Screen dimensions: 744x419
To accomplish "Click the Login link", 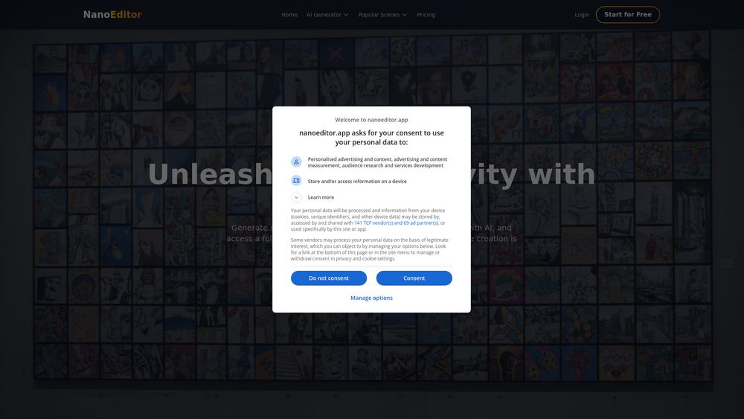I will (583, 15).
